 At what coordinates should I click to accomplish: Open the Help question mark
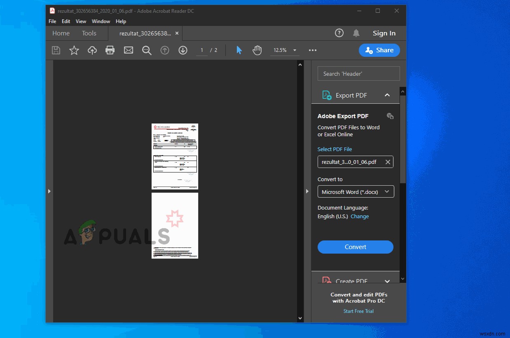[339, 33]
